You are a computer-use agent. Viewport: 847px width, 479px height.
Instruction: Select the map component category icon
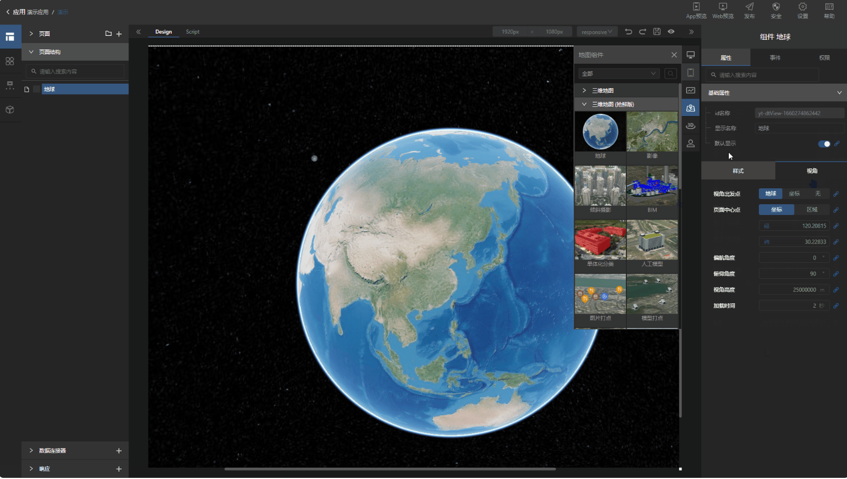point(691,108)
